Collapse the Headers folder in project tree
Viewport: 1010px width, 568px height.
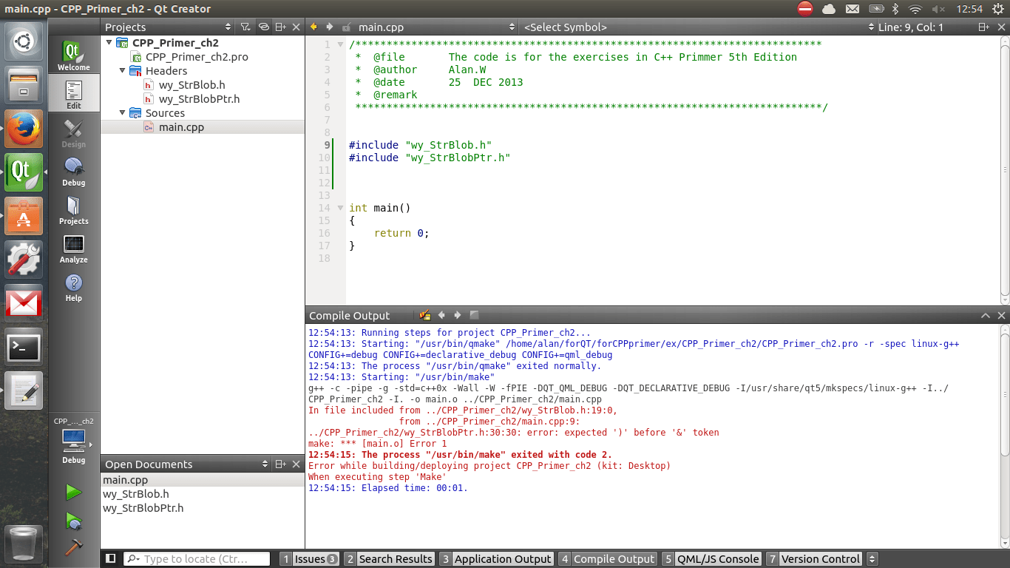122,71
